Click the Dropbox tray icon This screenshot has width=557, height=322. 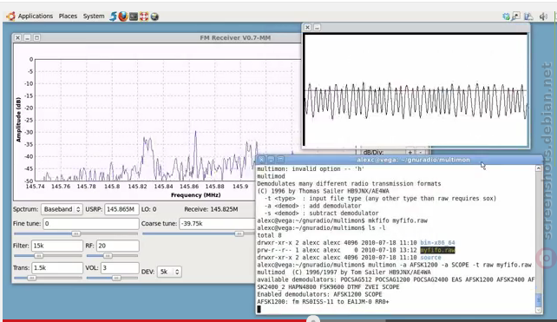[x=506, y=16]
